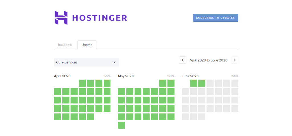The image size is (292, 136).
Task: Click the last gray square in June 2020
Action: 202,117
